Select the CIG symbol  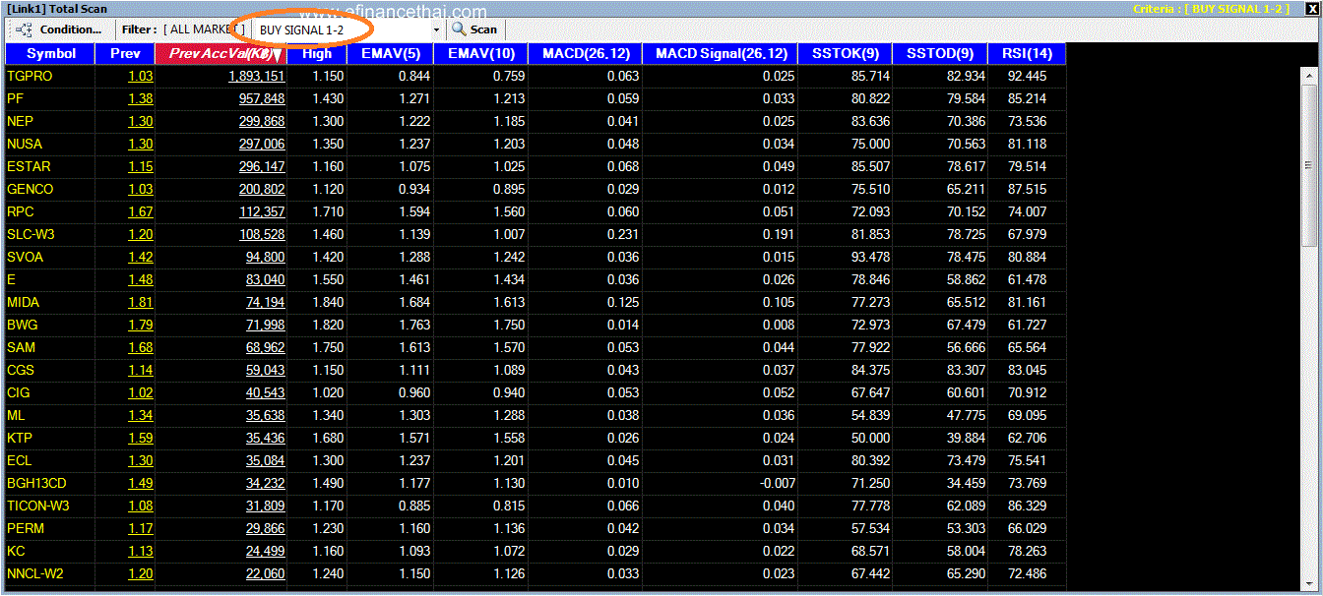tap(19, 392)
